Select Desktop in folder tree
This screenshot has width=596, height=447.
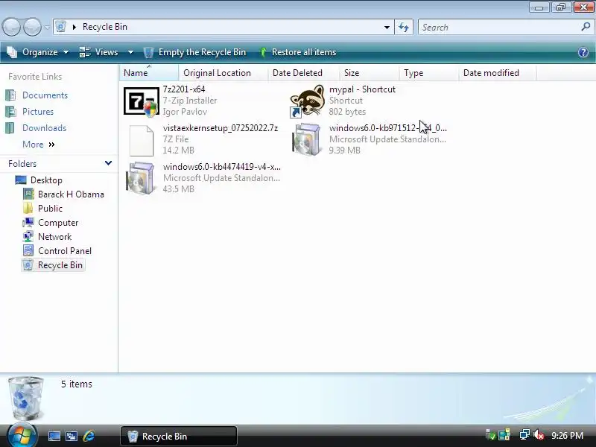(x=46, y=180)
